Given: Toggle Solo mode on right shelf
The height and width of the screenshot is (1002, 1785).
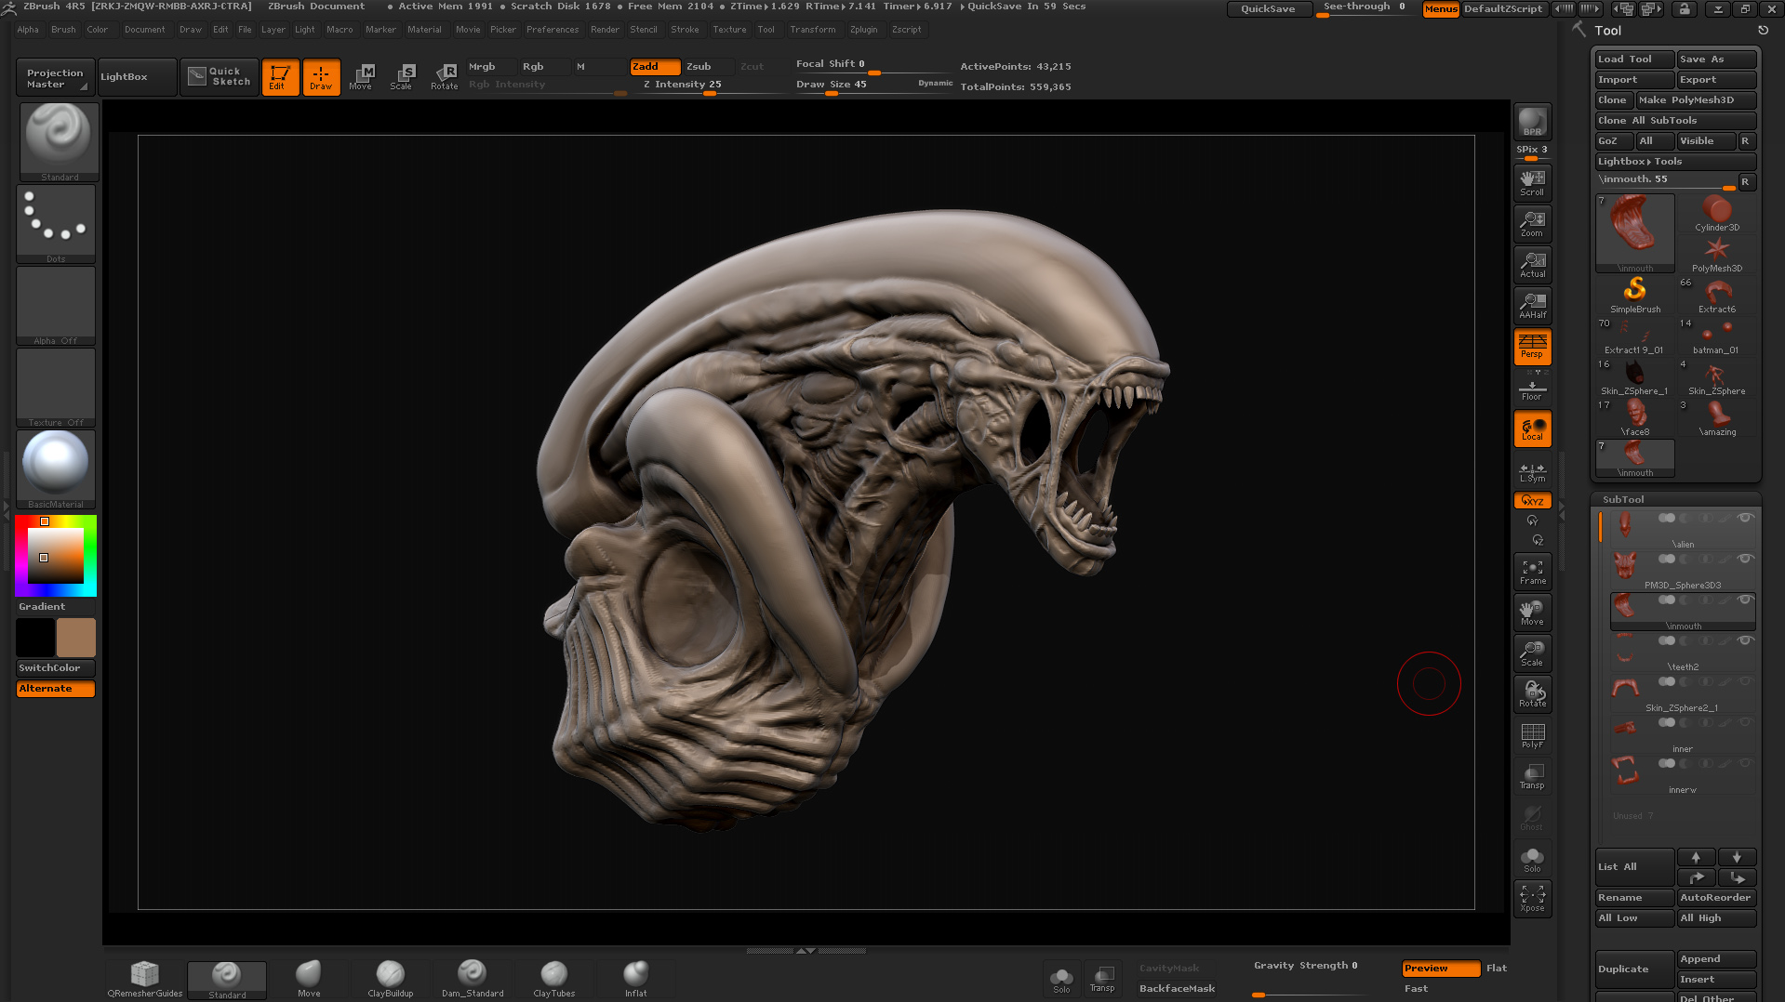Looking at the screenshot, I should pyautogui.click(x=1532, y=859).
